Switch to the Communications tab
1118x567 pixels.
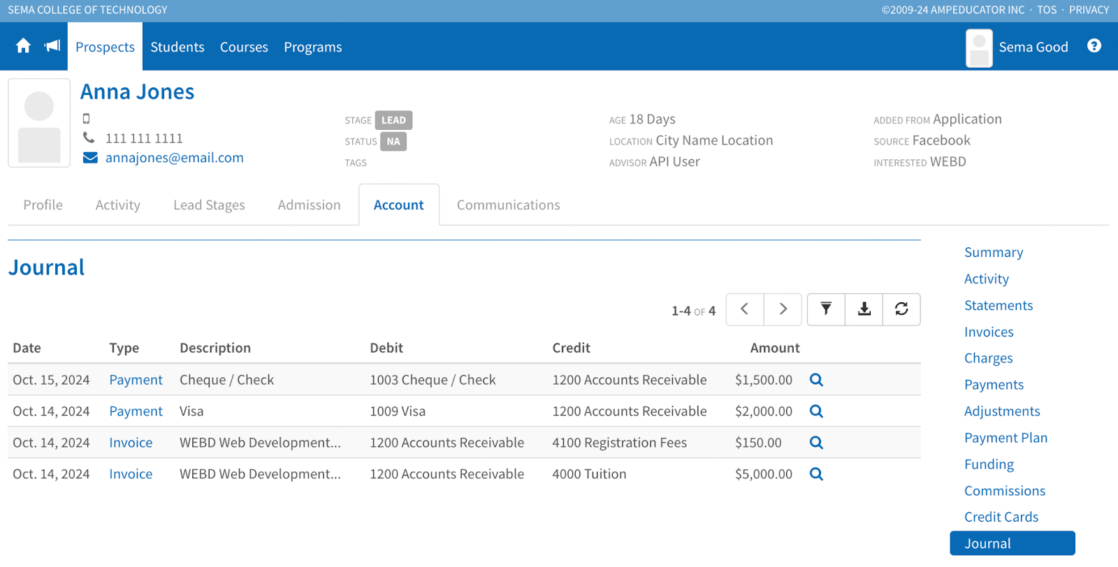[509, 205]
